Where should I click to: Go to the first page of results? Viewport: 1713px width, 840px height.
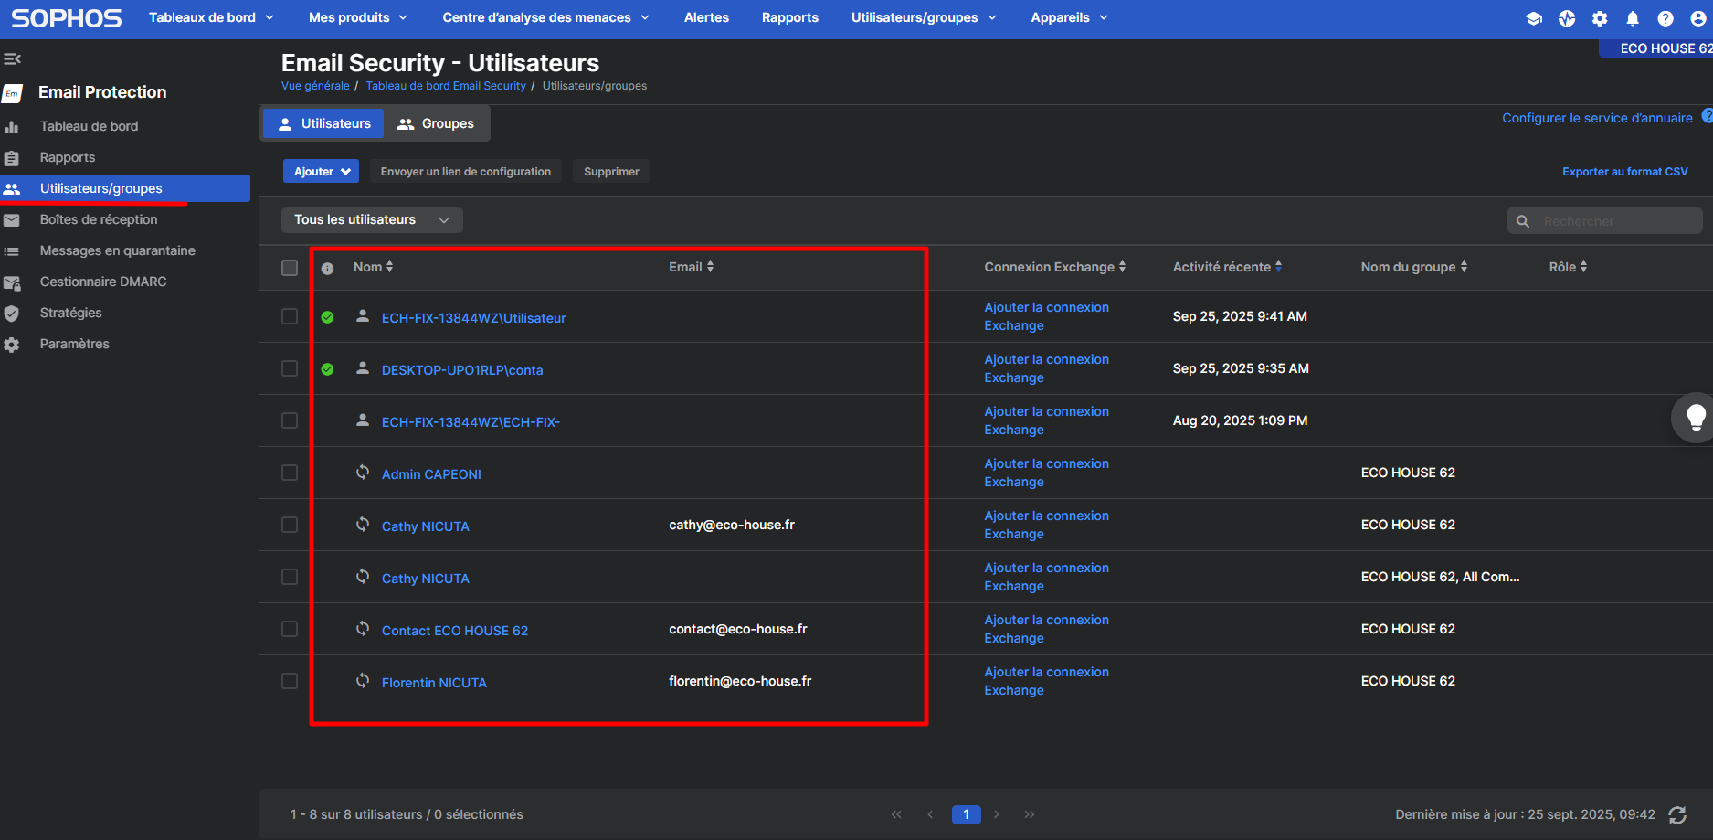point(896,814)
